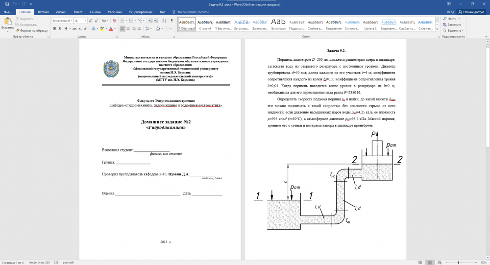
Task: Apply bulleted list formatting
Action: pyautogui.click(x=122, y=21)
